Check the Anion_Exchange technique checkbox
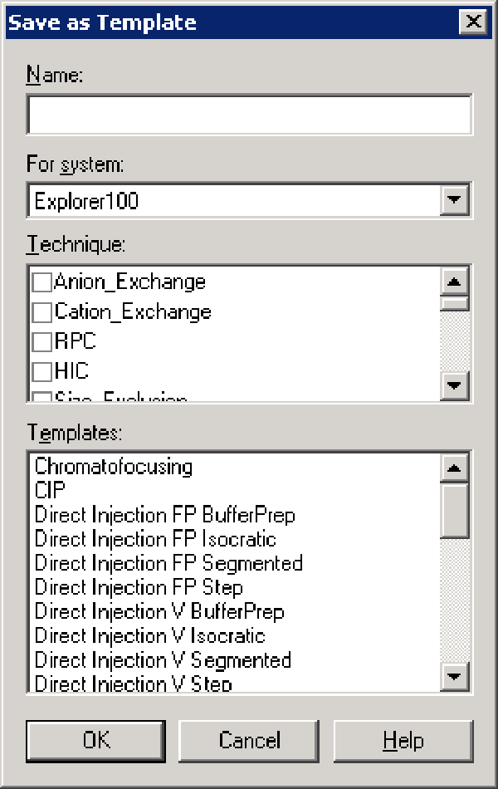The image size is (498, 789). pos(41,282)
